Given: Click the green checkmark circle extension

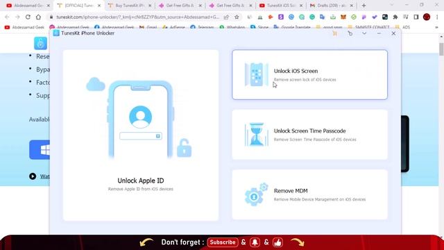Looking at the screenshot, I should (354, 17).
